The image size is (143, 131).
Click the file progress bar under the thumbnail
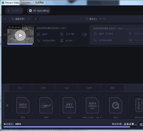coord(21,44)
